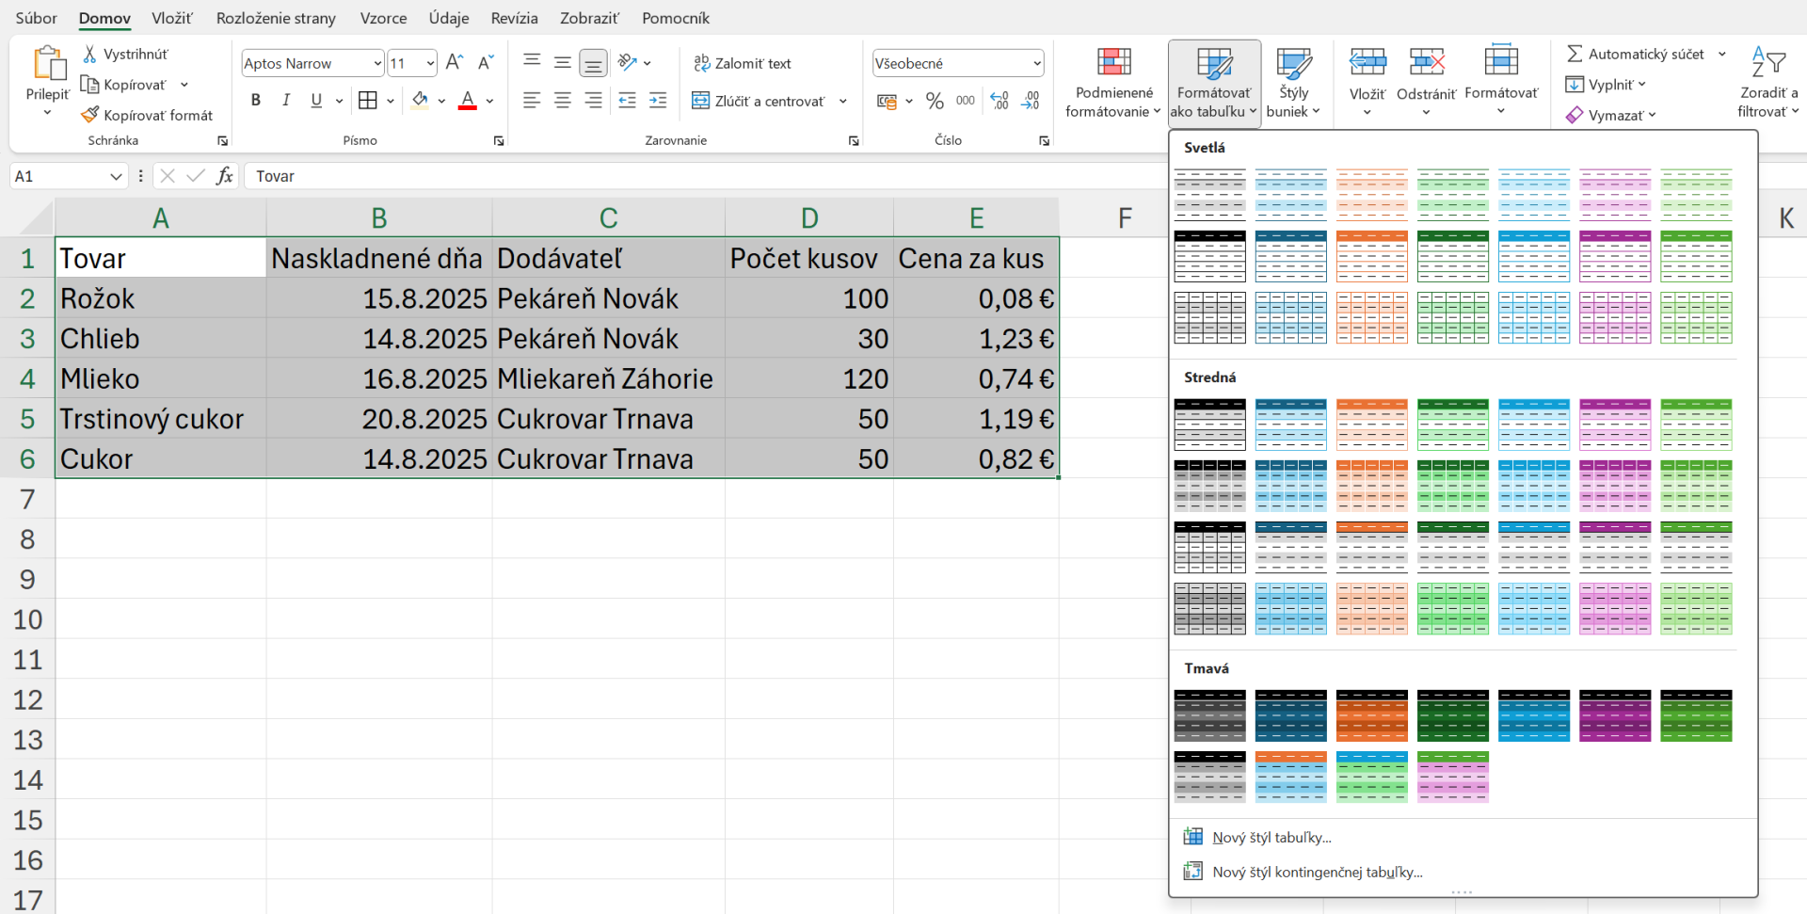
Task: Toggle middle vertical alignment
Action: (563, 63)
